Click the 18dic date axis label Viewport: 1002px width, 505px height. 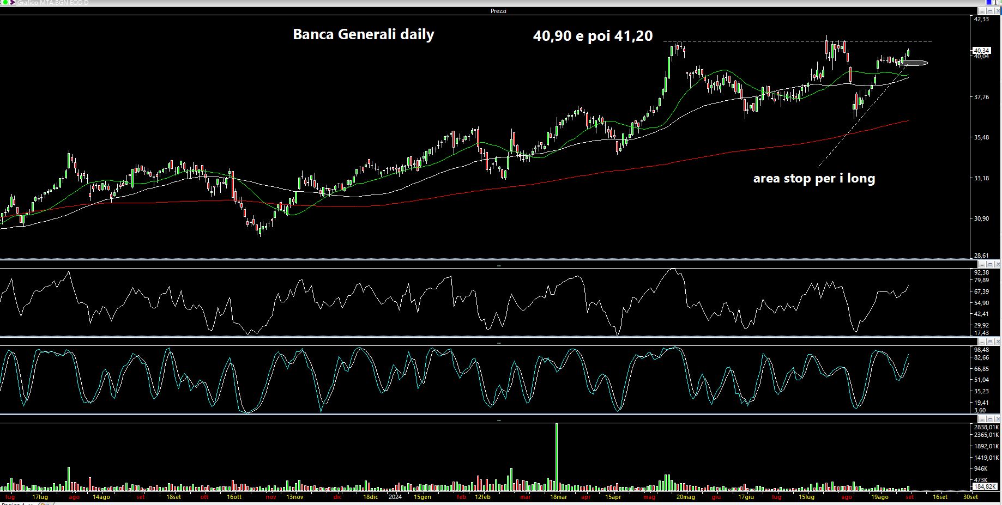click(371, 497)
